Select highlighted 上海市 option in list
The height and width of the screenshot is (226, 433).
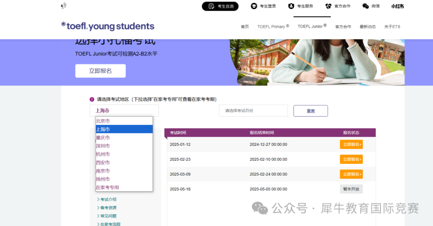tap(124, 129)
